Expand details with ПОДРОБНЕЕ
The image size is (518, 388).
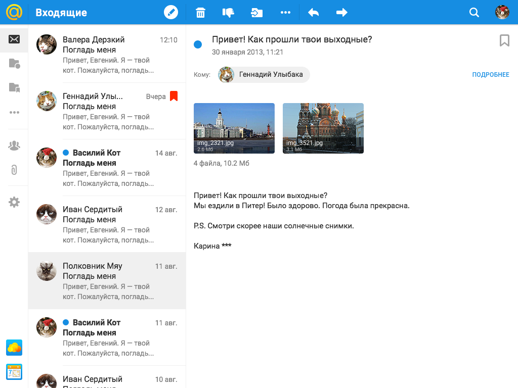(490, 74)
